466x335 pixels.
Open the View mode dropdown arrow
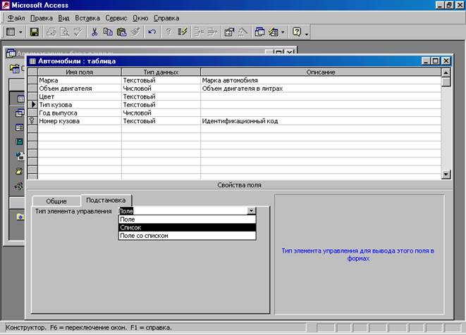tap(22, 32)
